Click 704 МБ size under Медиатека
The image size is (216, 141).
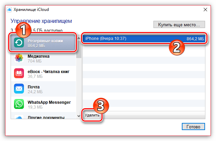35,61
